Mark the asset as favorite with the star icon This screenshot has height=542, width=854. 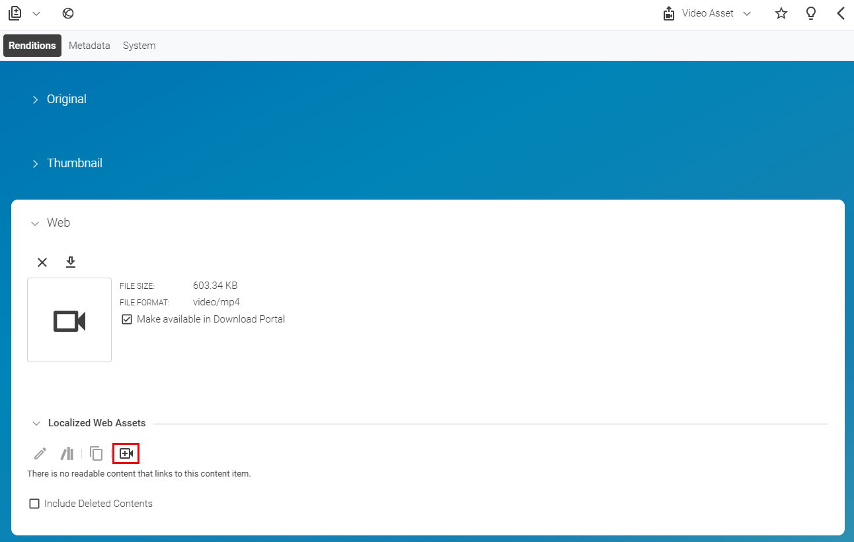781,13
